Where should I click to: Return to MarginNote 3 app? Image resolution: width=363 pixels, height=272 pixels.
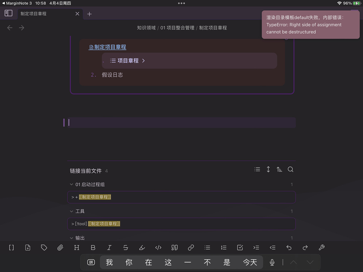click(17, 3)
